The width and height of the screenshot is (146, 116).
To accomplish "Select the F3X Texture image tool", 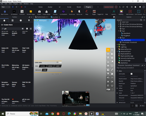I will (108, 70).
